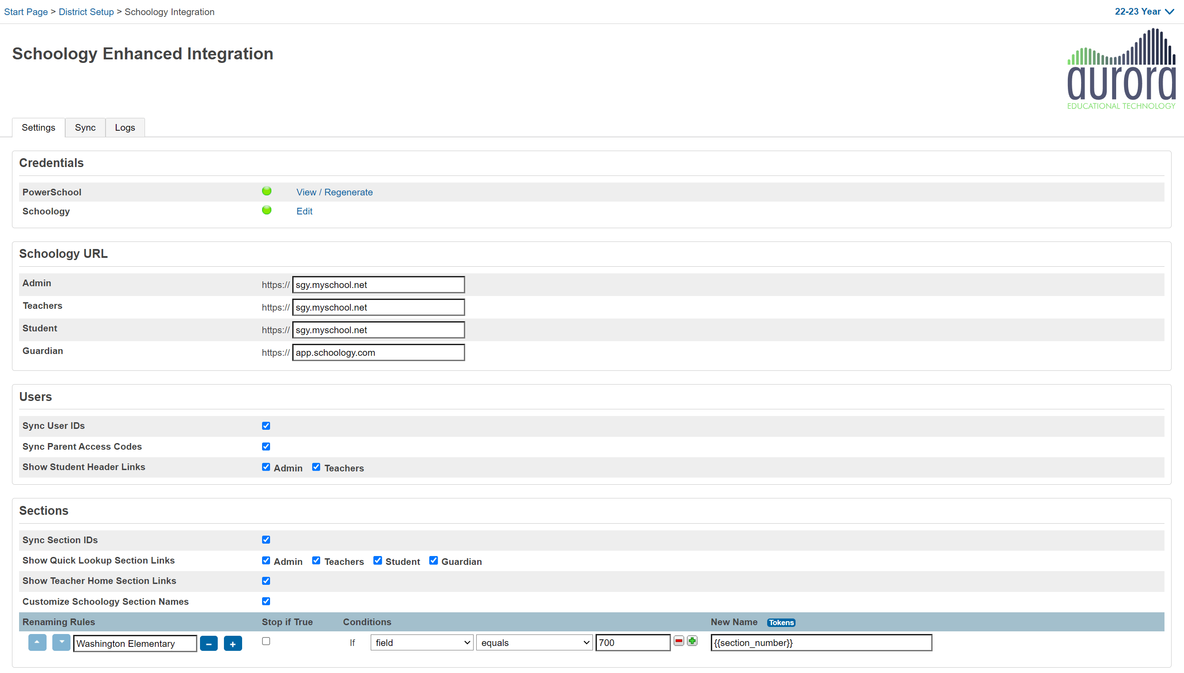1184x673 pixels.
Task: Remove the rule with blue minus button
Action: (208, 643)
